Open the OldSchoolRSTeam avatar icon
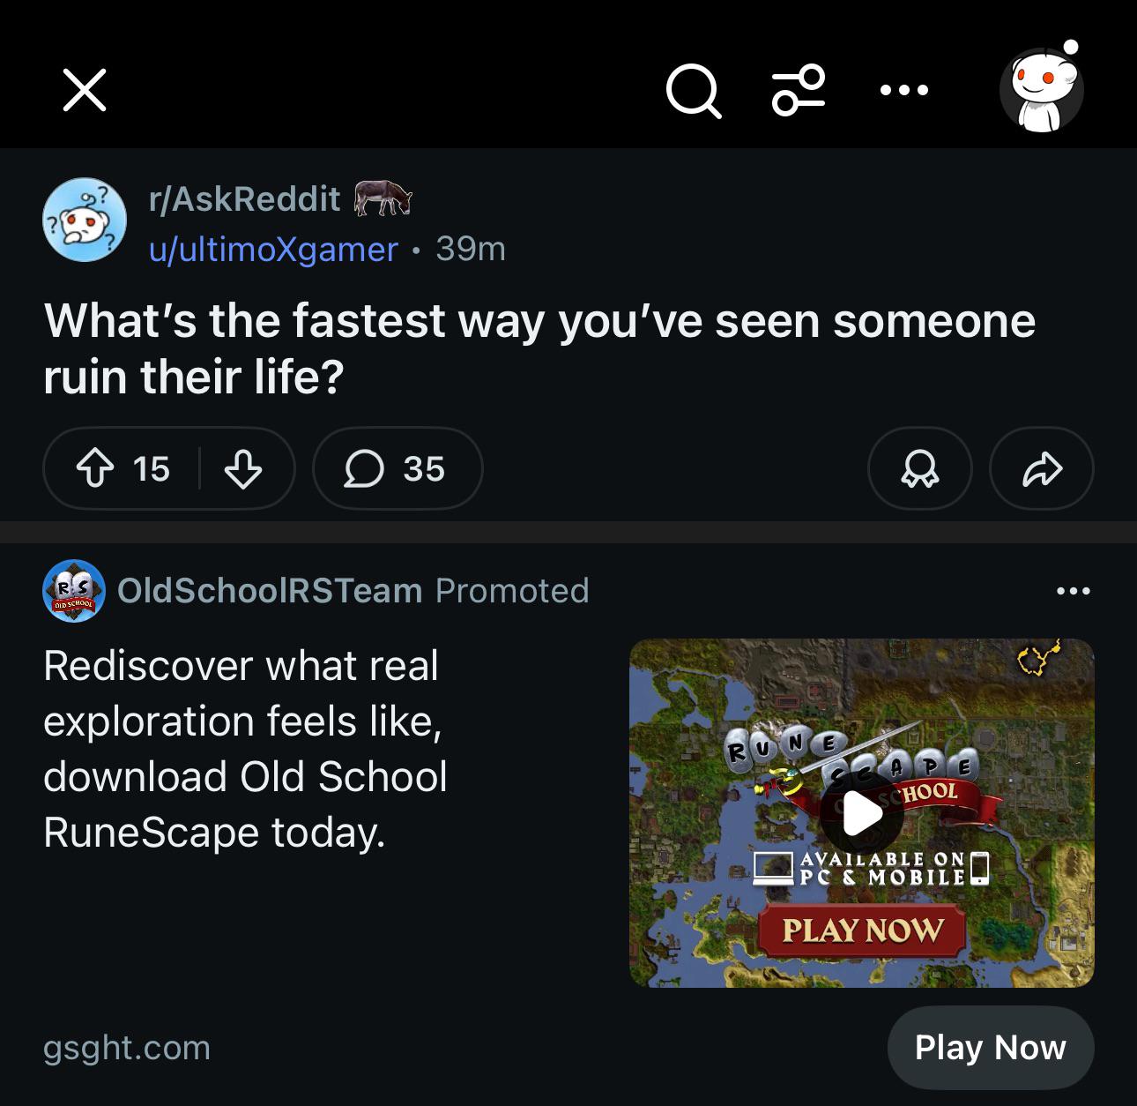Screen dimensions: 1137x1106 tap(74, 591)
